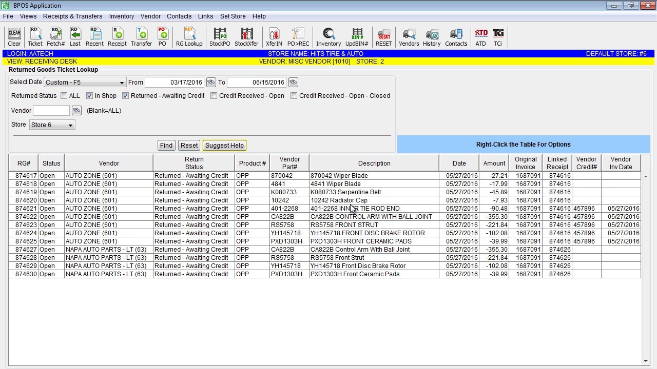Enable Credit Received - Open - Closed filter
Screen dimensions: 657x369
click(x=294, y=96)
